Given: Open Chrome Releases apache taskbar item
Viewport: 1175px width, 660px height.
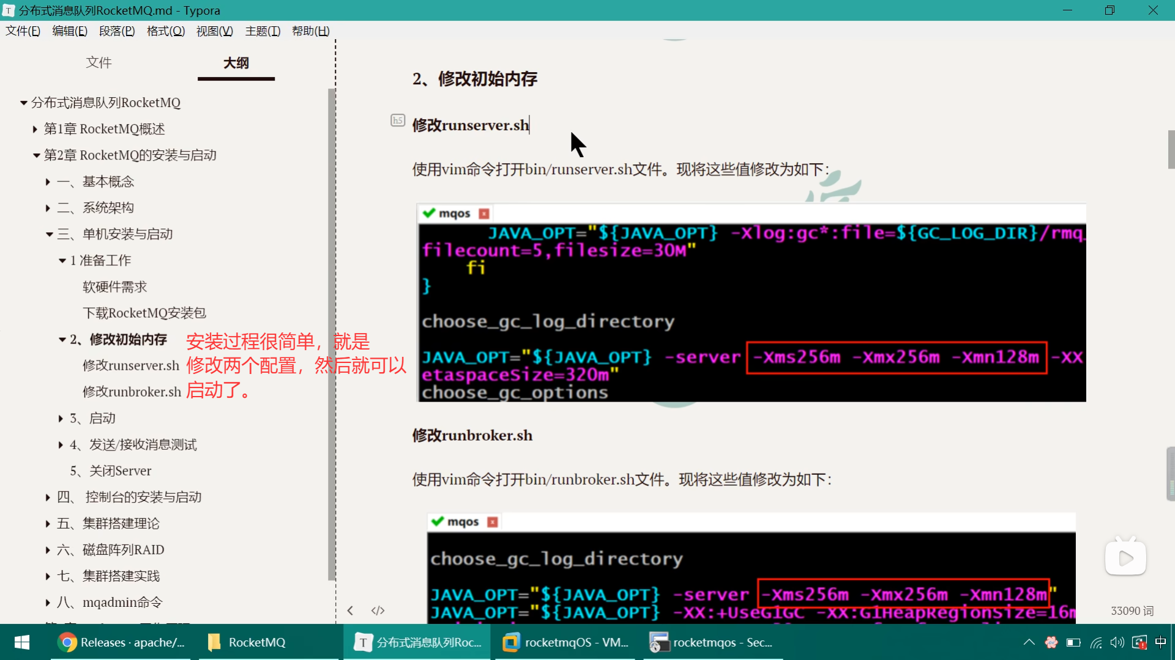Looking at the screenshot, I should tap(121, 642).
